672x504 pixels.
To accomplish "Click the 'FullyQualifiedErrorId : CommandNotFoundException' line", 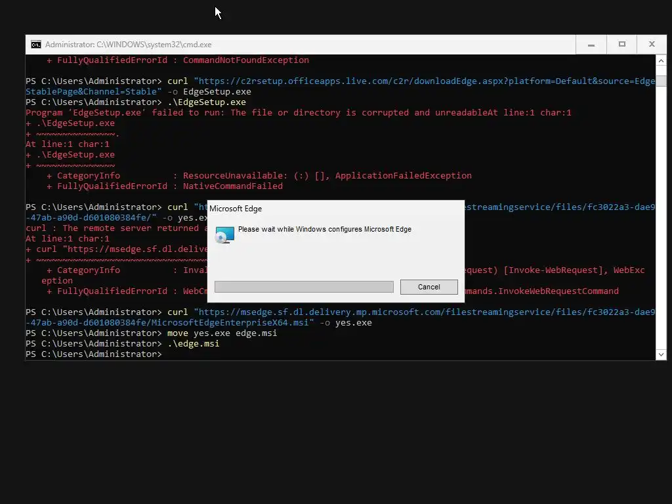I will [x=178, y=60].
